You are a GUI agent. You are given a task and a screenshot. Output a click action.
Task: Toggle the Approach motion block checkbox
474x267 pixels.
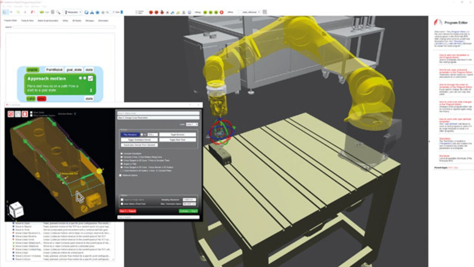click(x=90, y=79)
